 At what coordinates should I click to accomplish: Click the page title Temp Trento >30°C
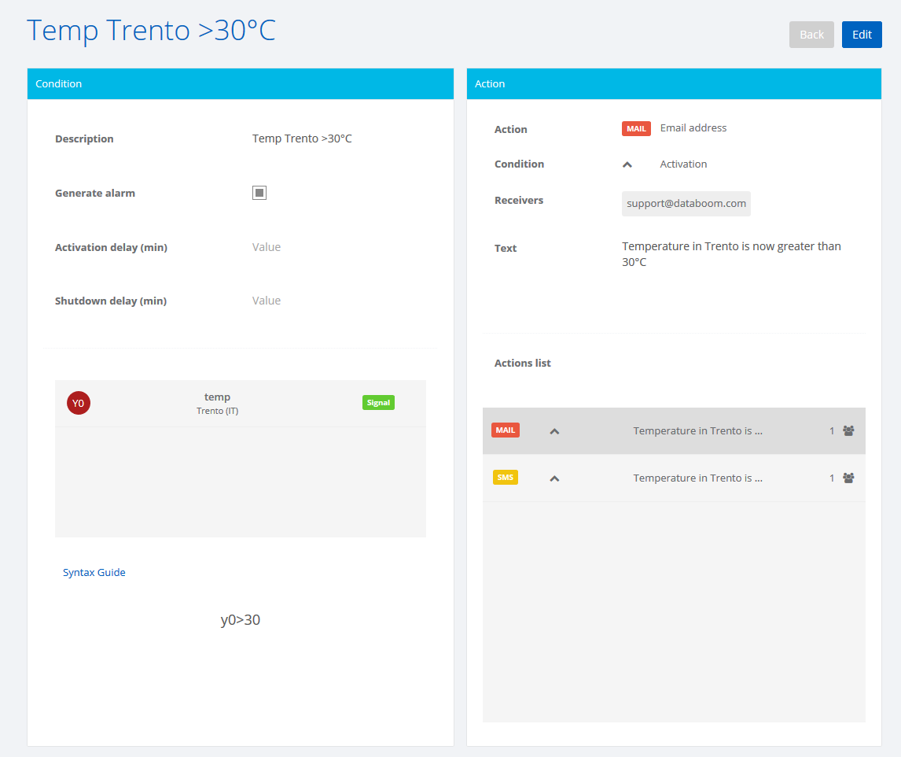[x=151, y=31]
